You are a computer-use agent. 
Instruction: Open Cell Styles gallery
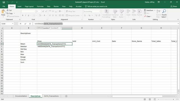[x=121, y=14]
